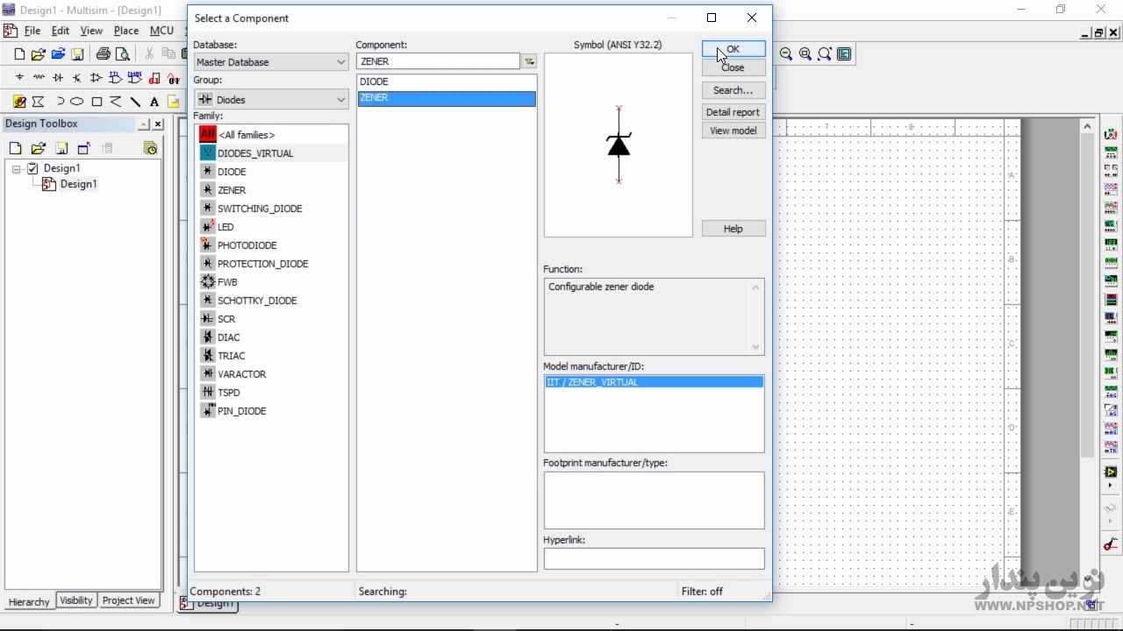Click the Place Diode component icon
The height and width of the screenshot is (631, 1123).
58,78
